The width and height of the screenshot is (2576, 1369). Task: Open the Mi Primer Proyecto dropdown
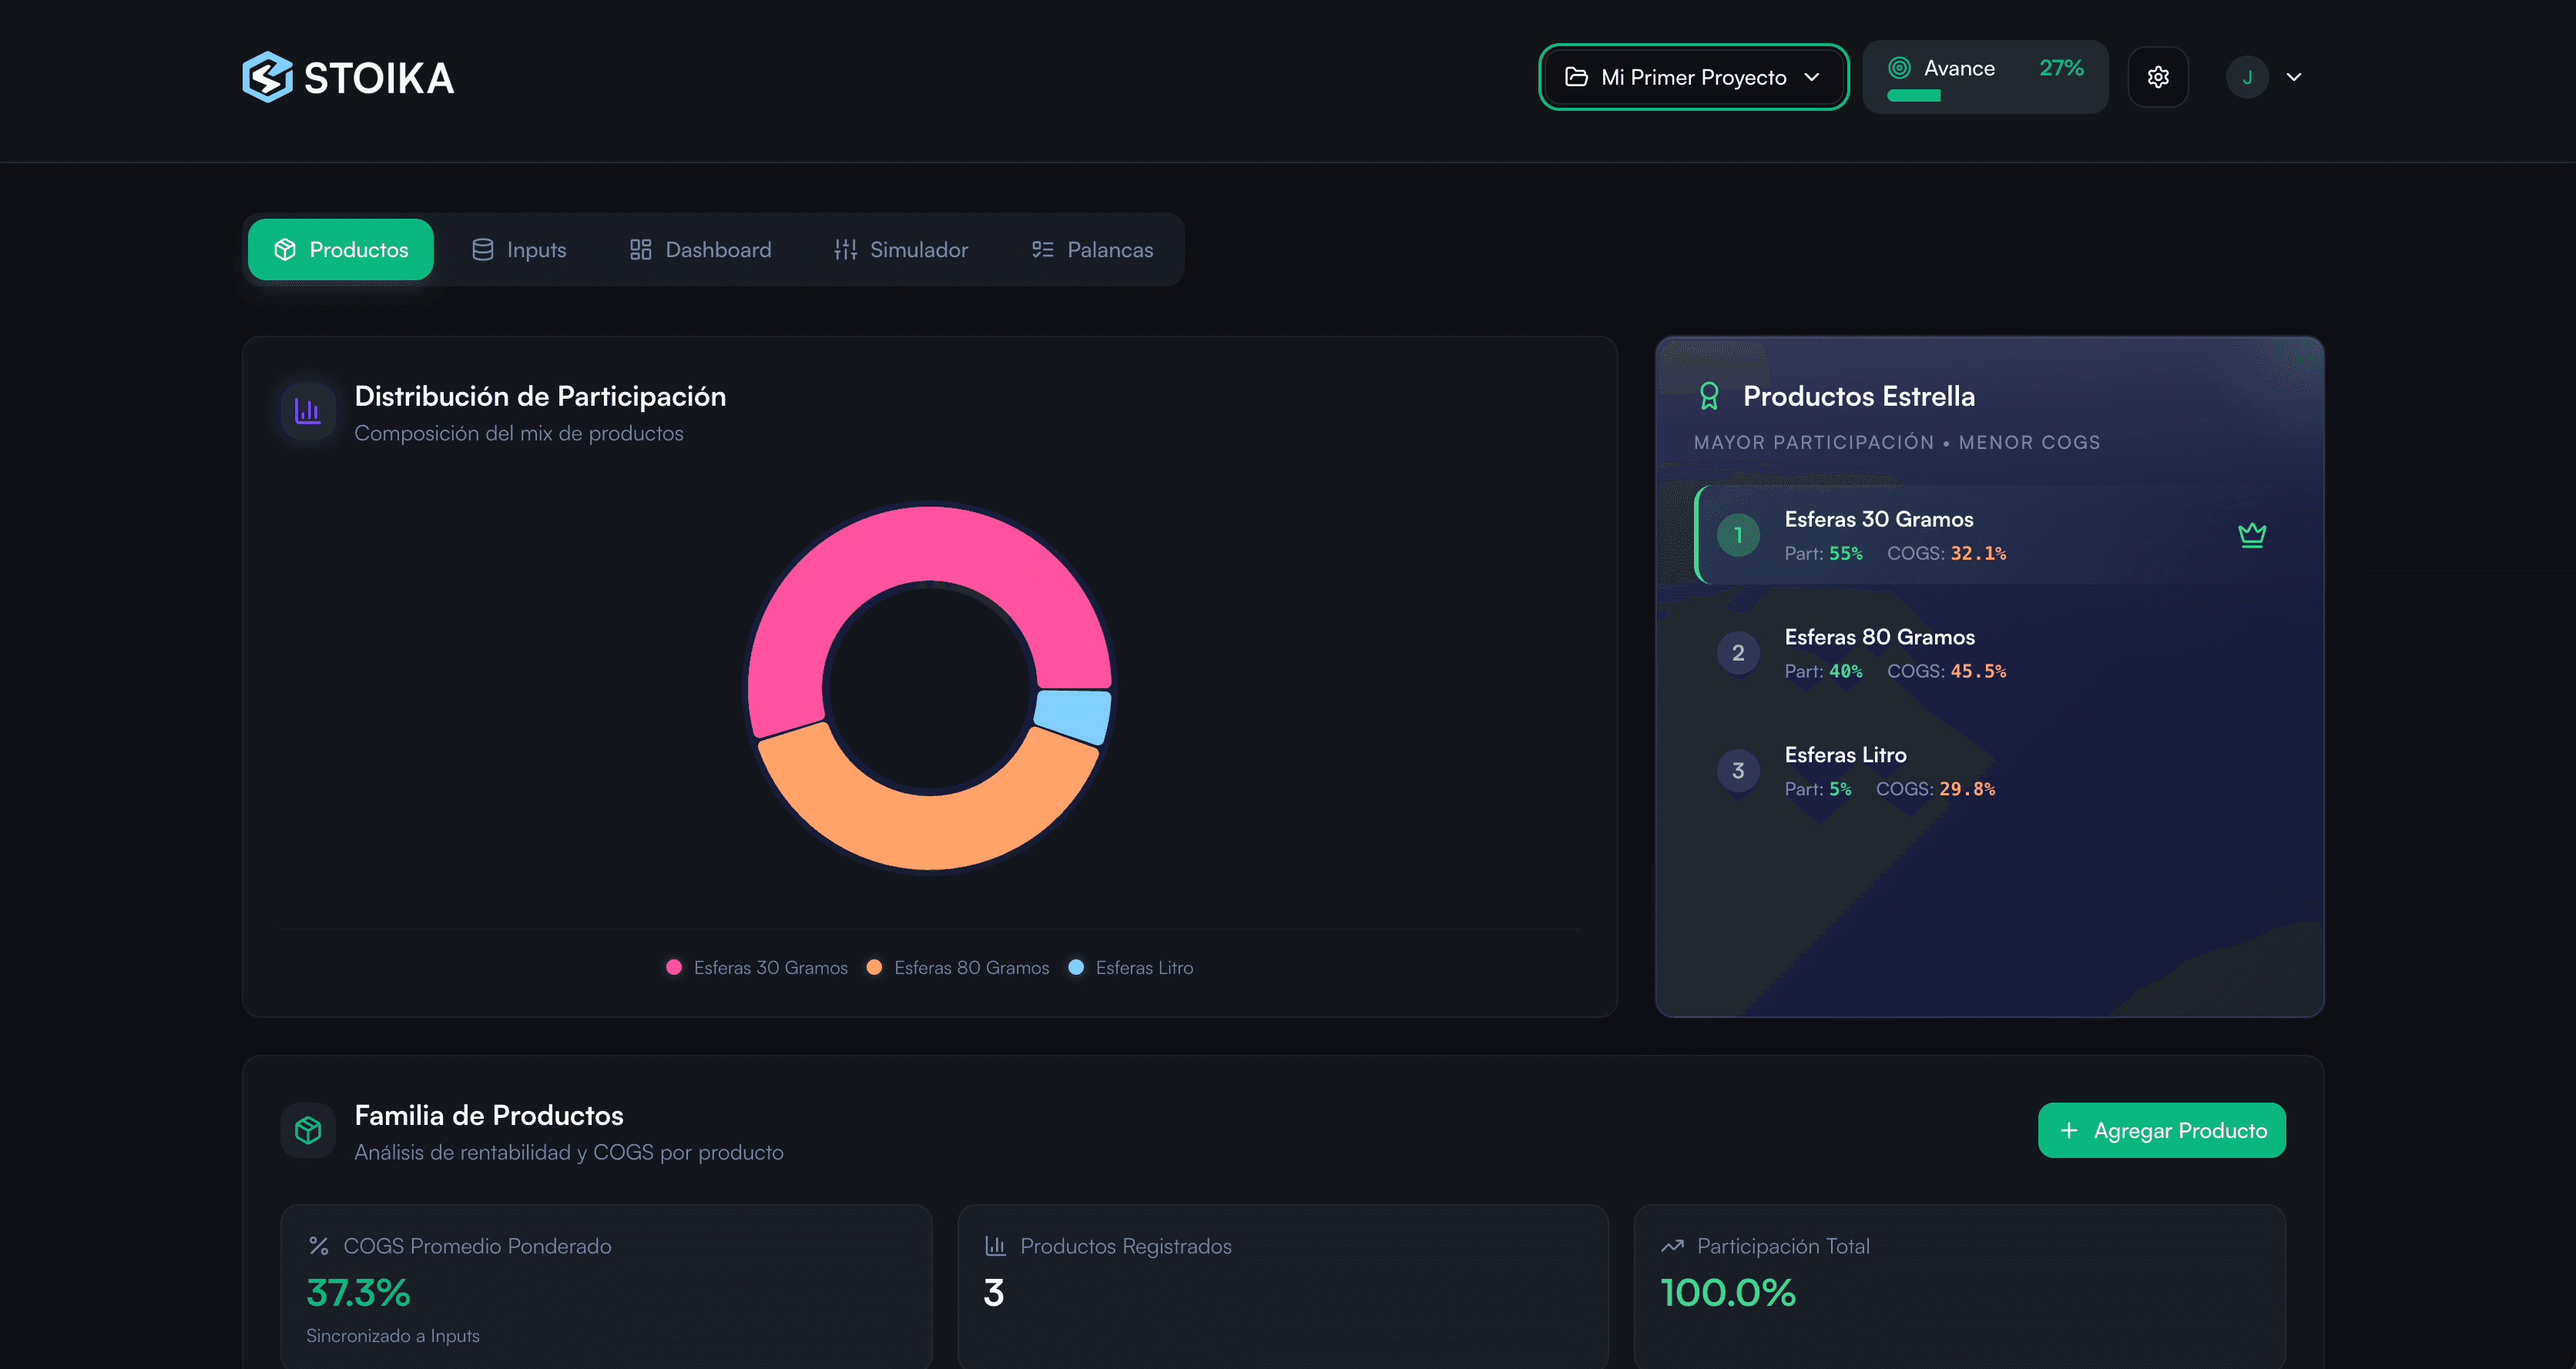[x=1693, y=77]
